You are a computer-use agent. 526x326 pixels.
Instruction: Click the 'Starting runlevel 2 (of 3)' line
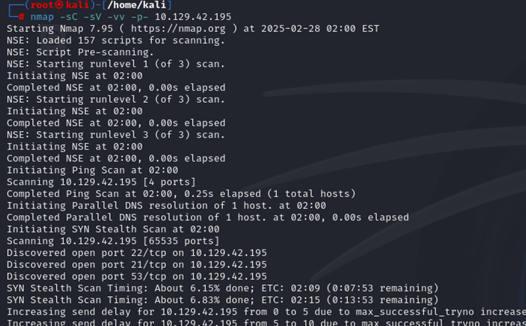tap(116, 99)
